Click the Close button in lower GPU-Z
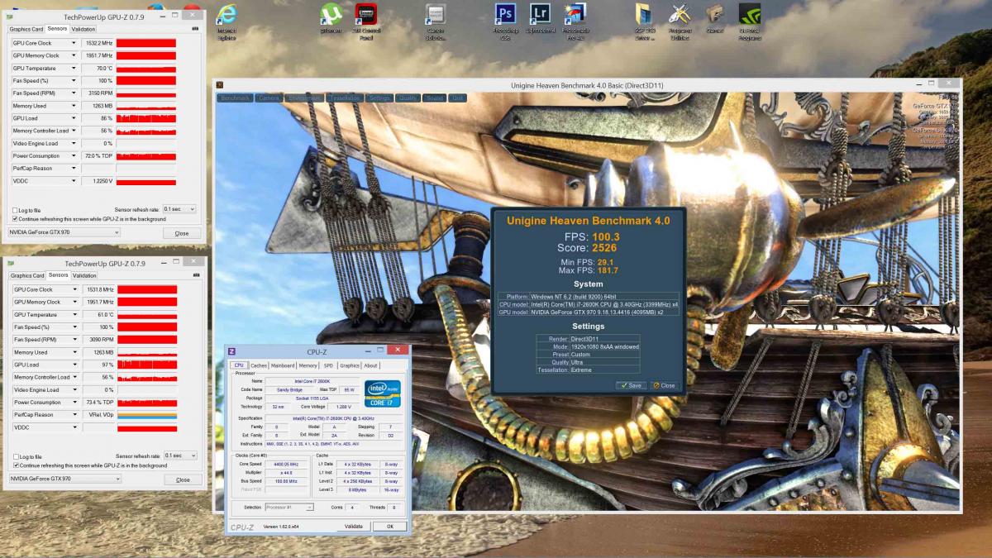Viewport: 992px width, 558px height. coord(183,479)
